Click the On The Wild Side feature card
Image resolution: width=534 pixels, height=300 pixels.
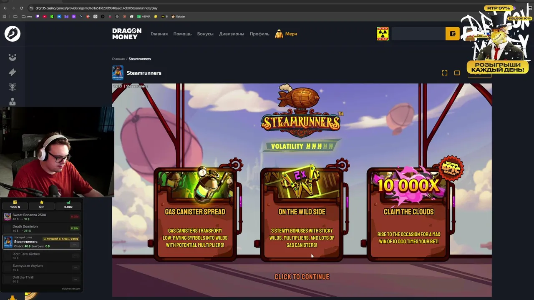pos(302,214)
